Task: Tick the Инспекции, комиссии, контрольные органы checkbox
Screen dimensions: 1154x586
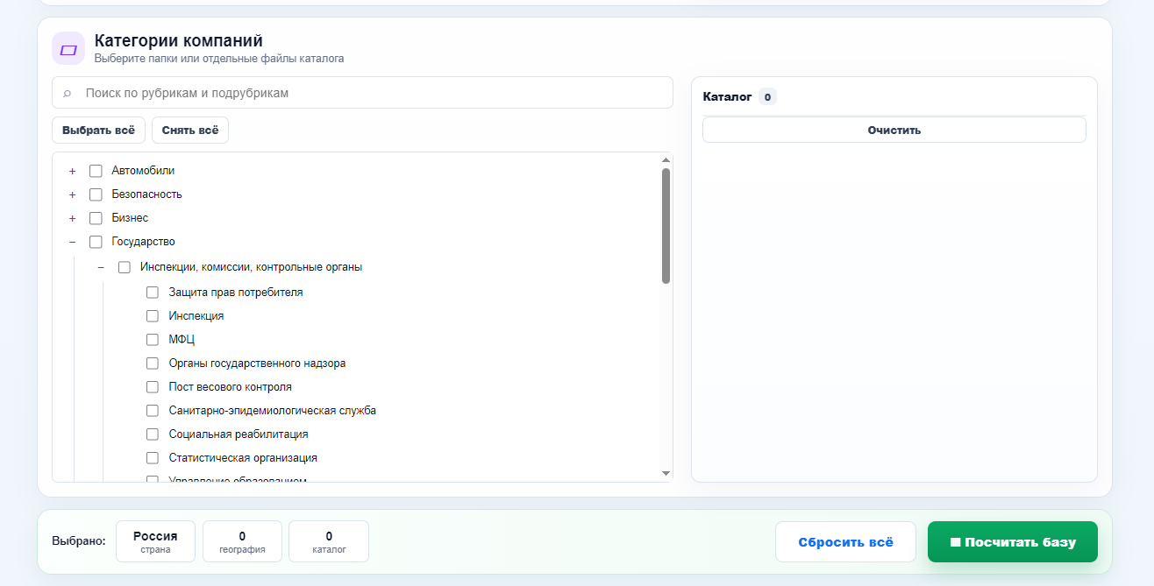Action: point(125,267)
